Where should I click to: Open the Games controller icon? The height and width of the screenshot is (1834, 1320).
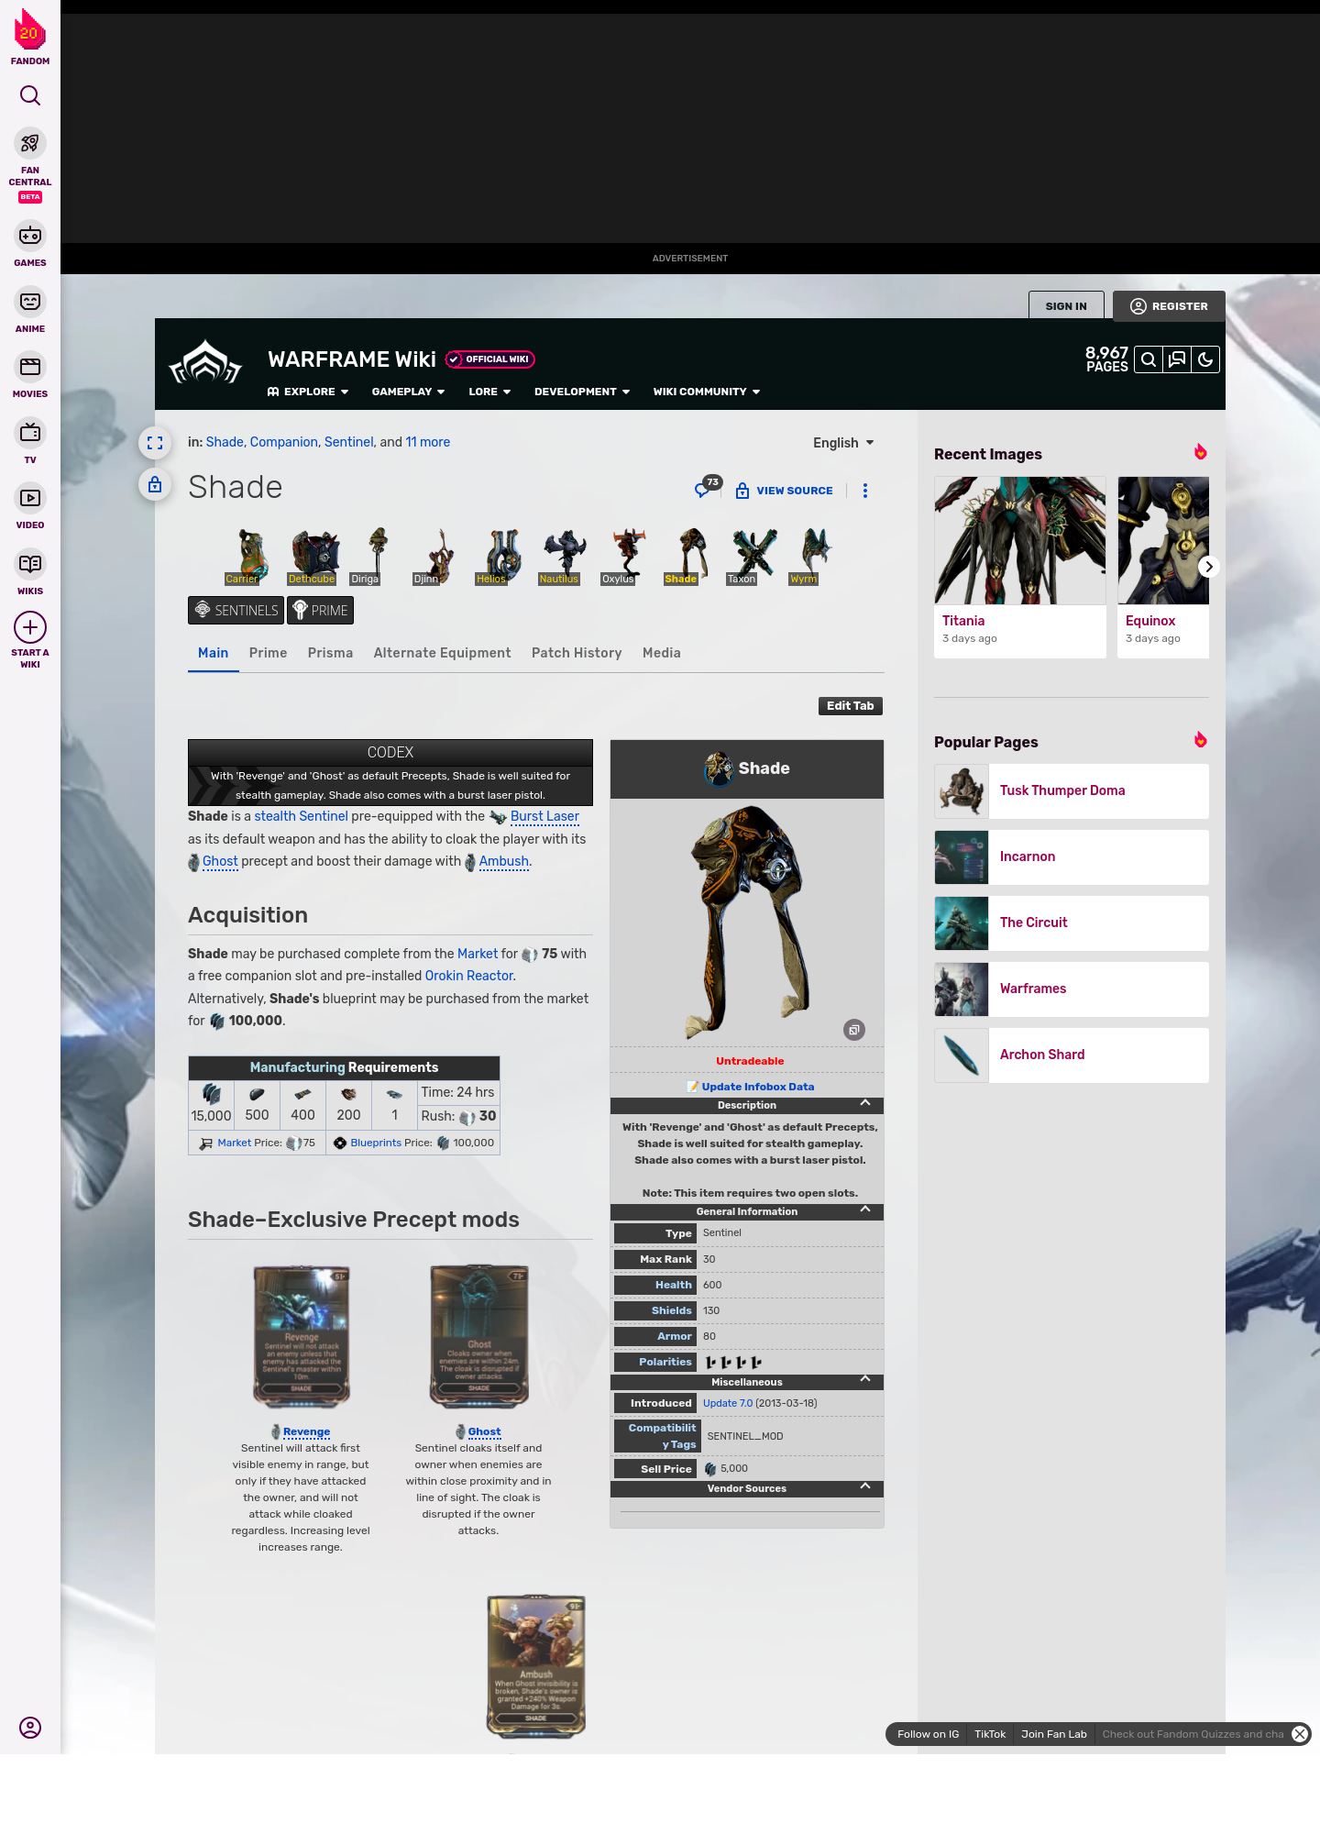tap(30, 236)
